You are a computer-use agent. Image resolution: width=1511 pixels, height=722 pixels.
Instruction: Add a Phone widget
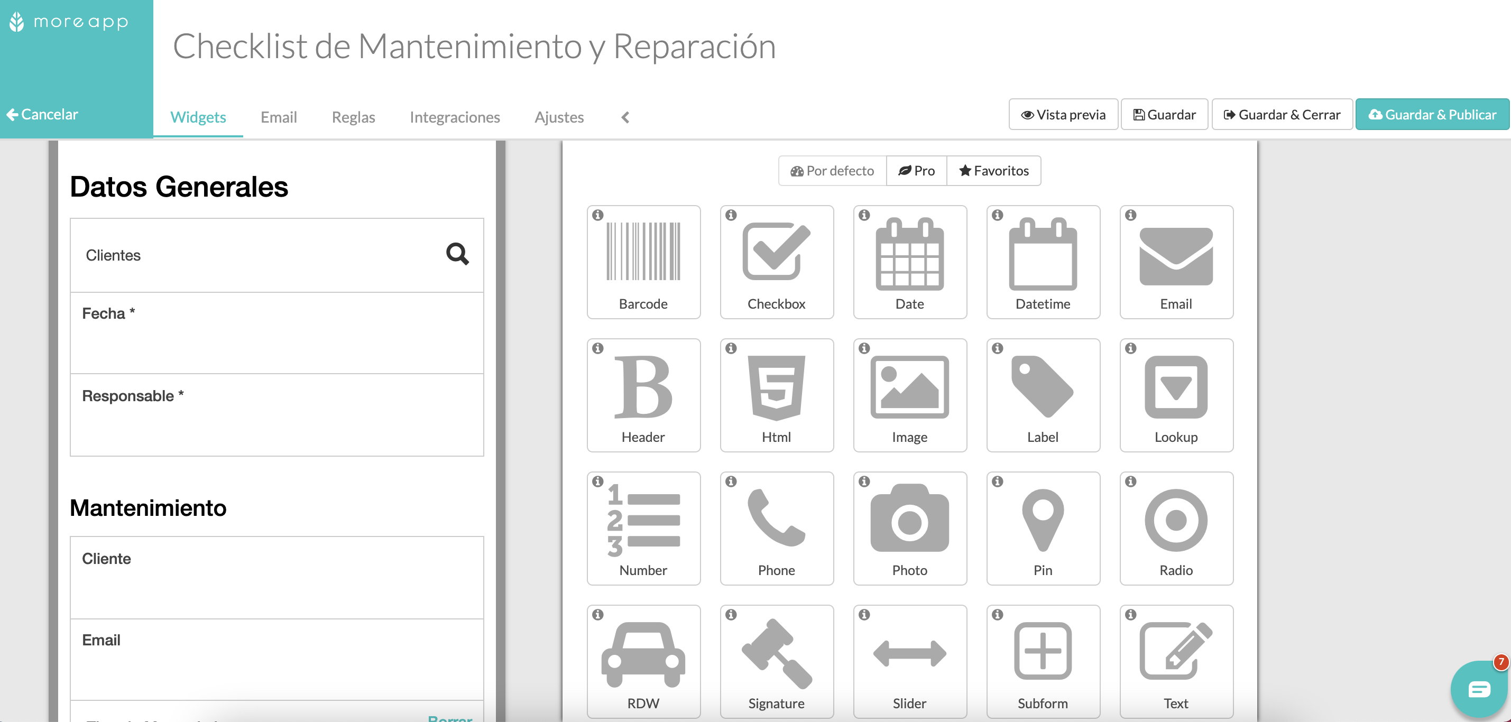click(777, 528)
